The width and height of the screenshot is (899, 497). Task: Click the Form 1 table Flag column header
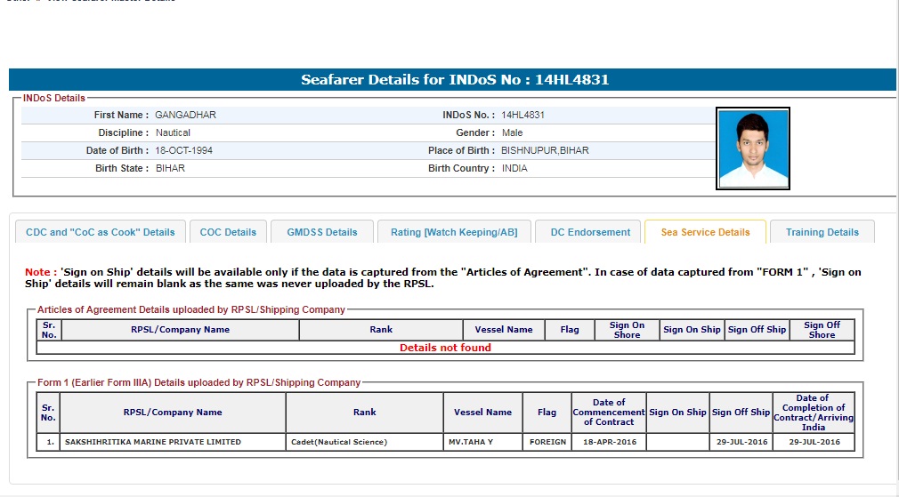click(547, 413)
